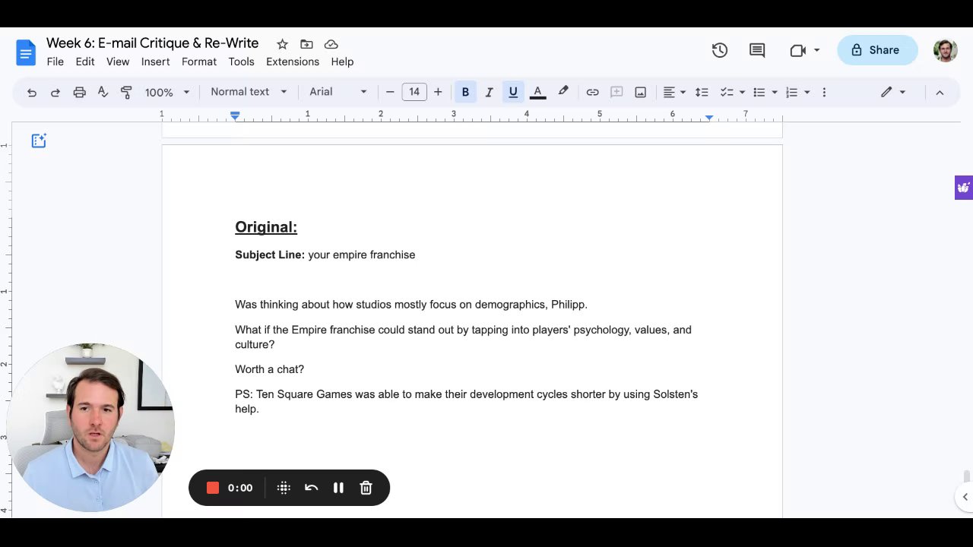Viewport: 973px width, 547px height.
Task: Activate the paint format tool
Action: [127, 92]
